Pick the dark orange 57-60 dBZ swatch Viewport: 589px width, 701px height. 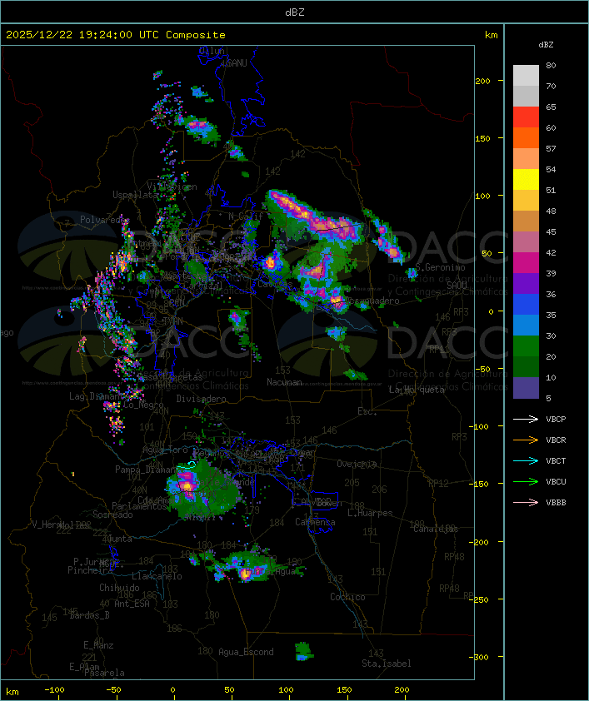coord(526,137)
